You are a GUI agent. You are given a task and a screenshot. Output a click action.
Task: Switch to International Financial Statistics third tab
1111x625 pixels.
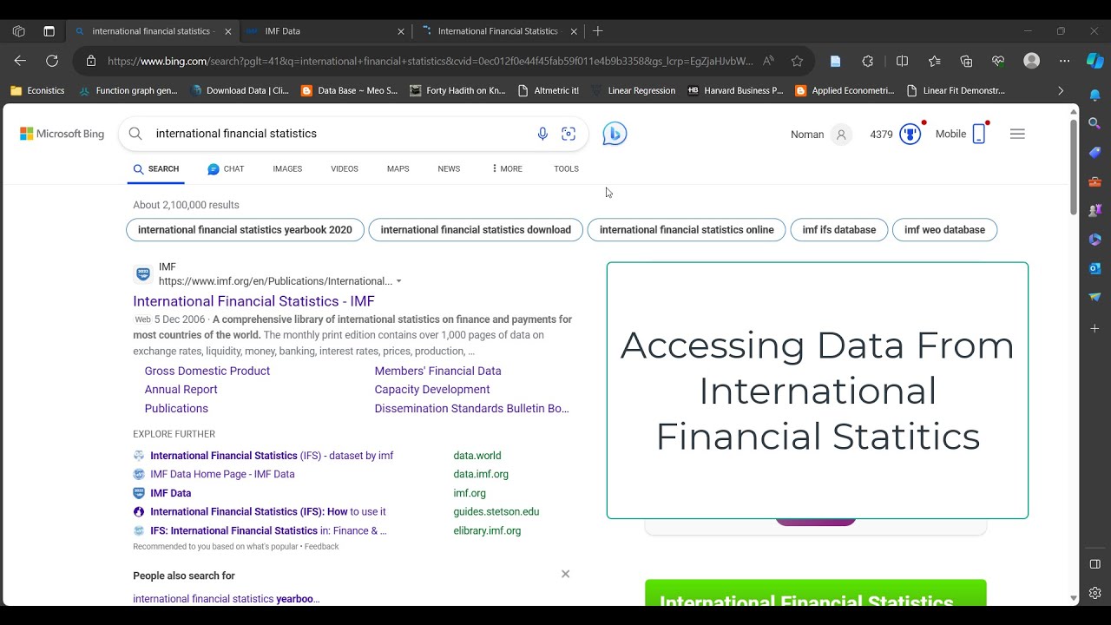[497, 31]
